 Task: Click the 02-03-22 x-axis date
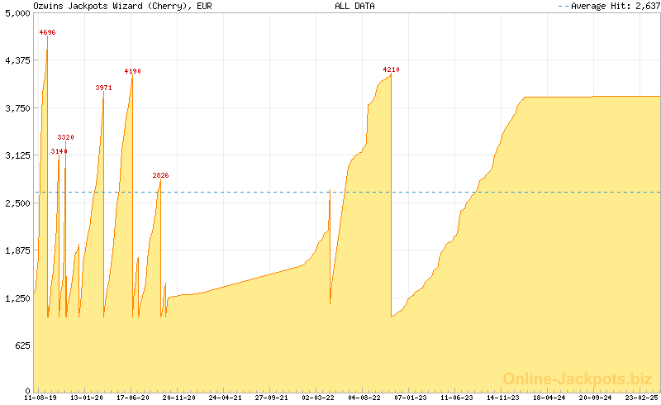(318, 398)
